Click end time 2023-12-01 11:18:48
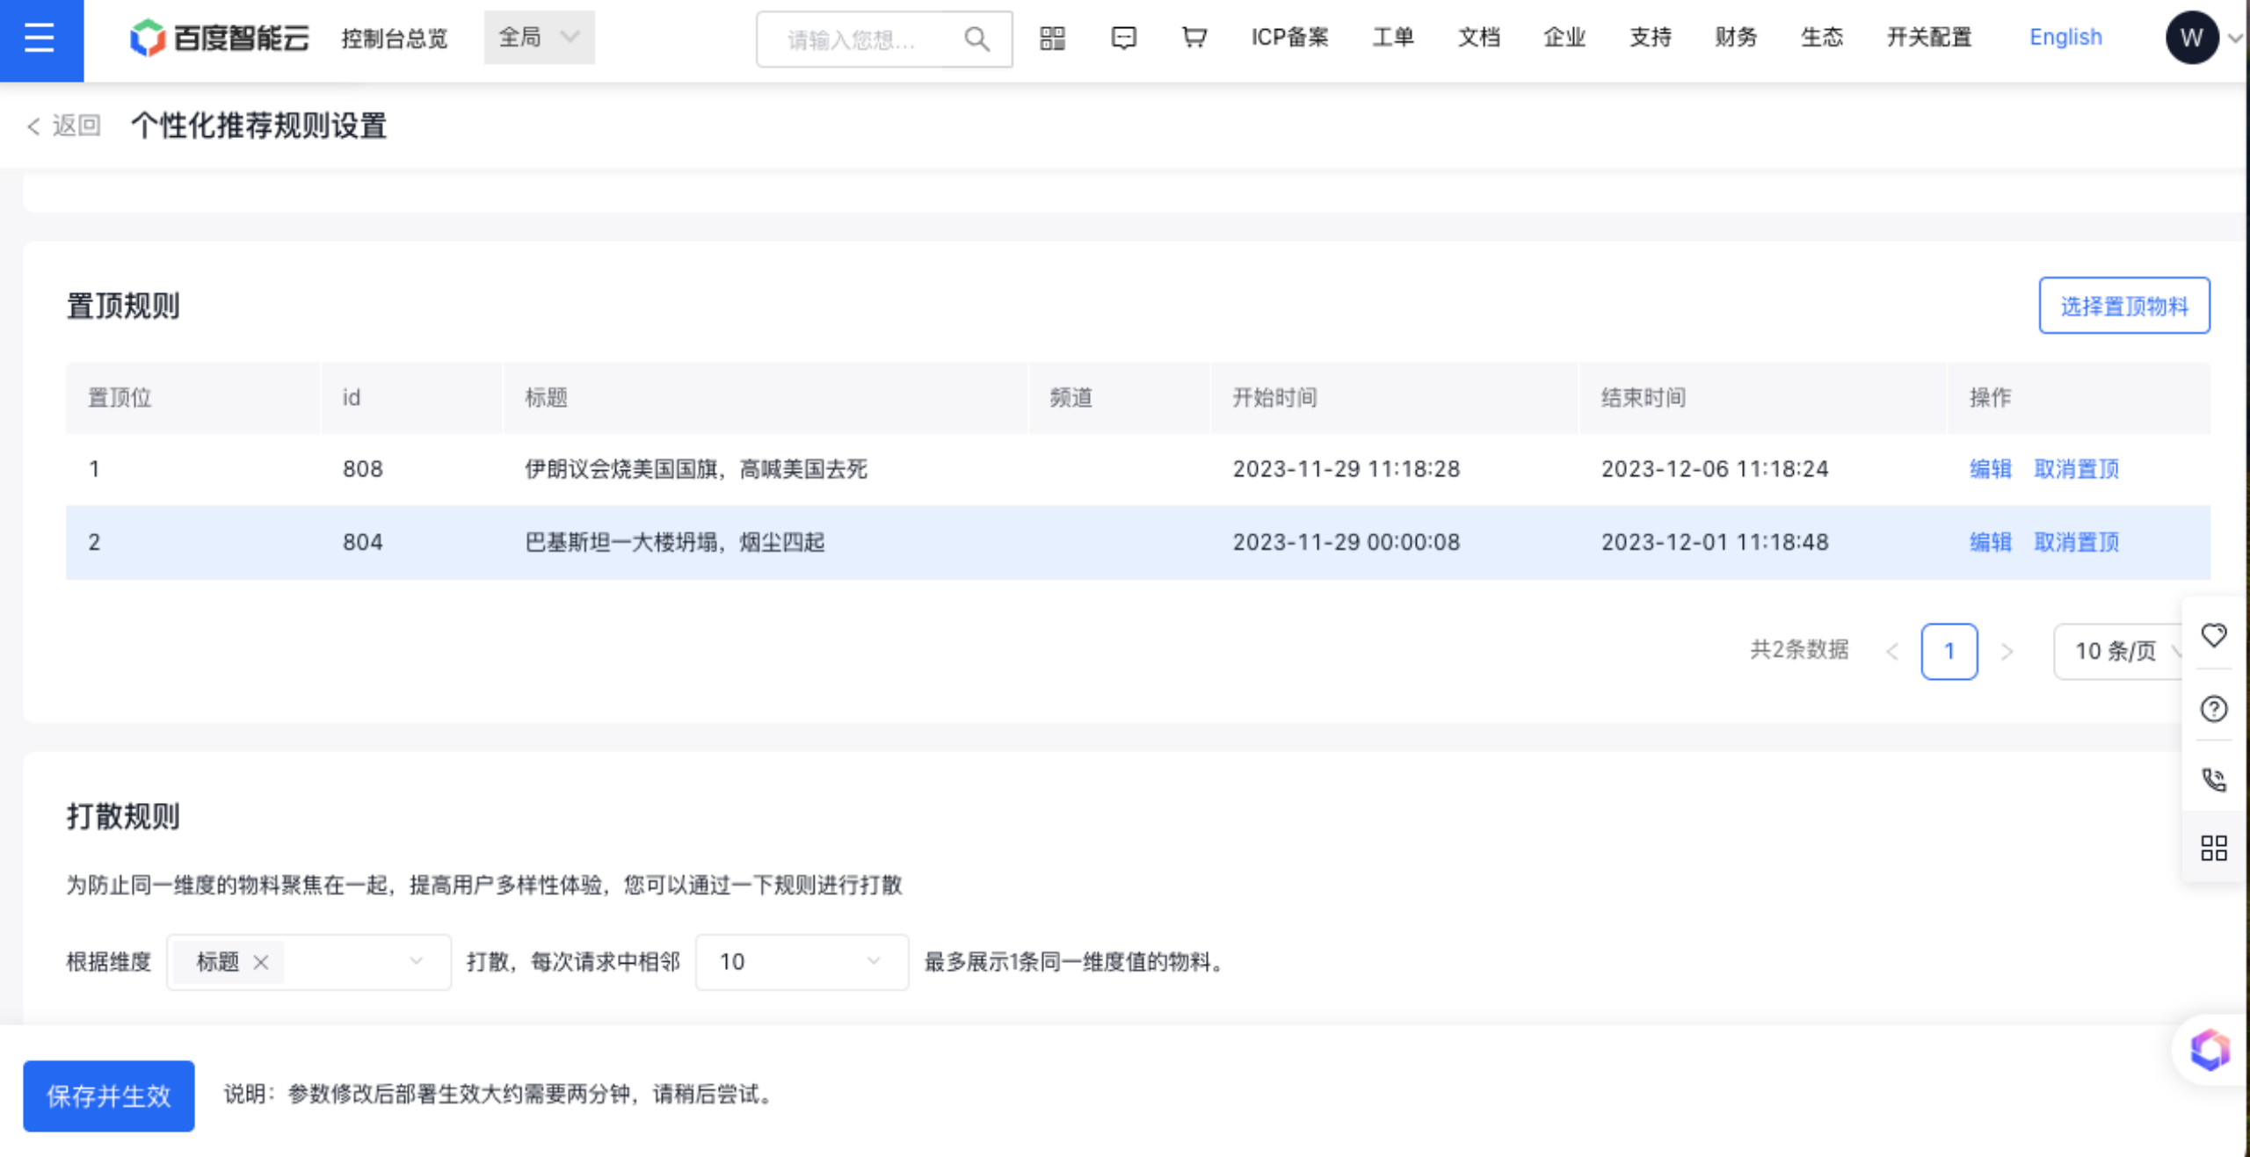 [x=1714, y=542]
